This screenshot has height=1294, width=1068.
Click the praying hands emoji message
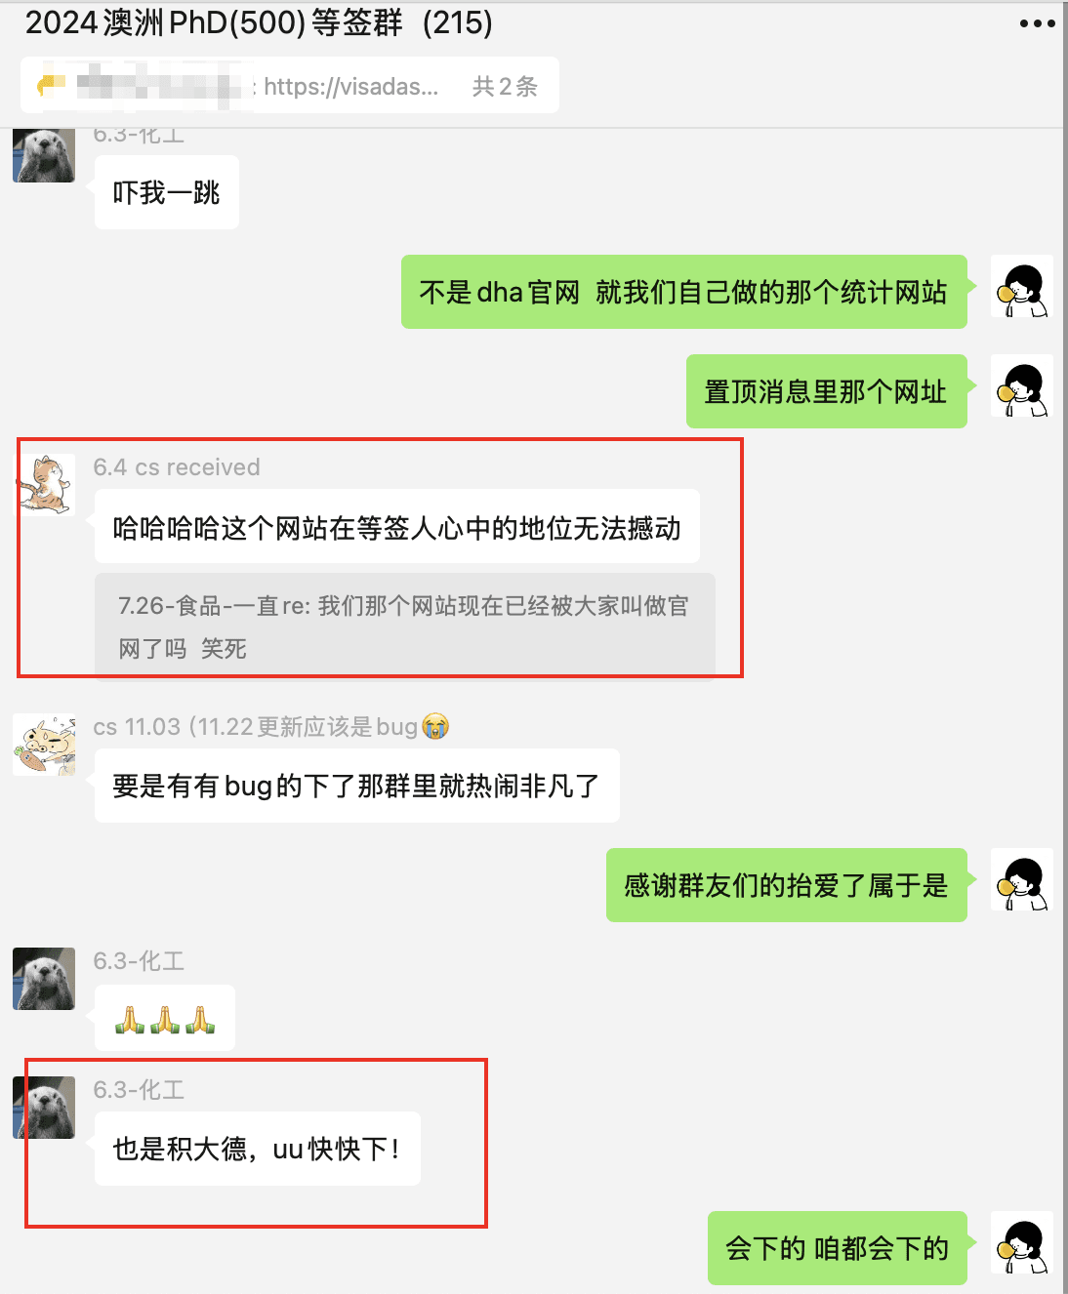[165, 1020]
